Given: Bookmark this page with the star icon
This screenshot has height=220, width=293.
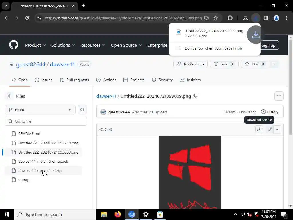Looking at the screenshot, I should click(x=216, y=18).
